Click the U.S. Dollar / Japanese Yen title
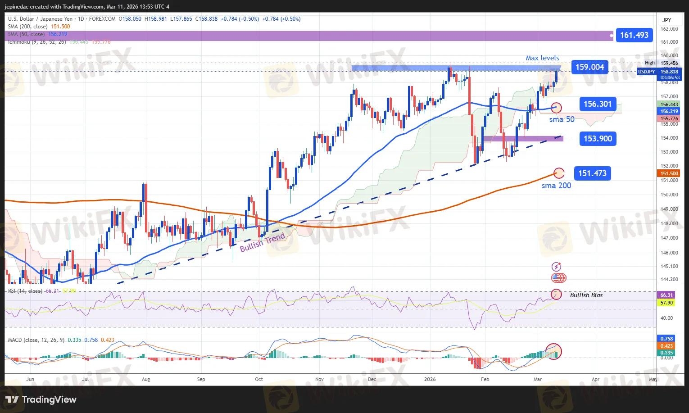 click(x=40, y=19)
